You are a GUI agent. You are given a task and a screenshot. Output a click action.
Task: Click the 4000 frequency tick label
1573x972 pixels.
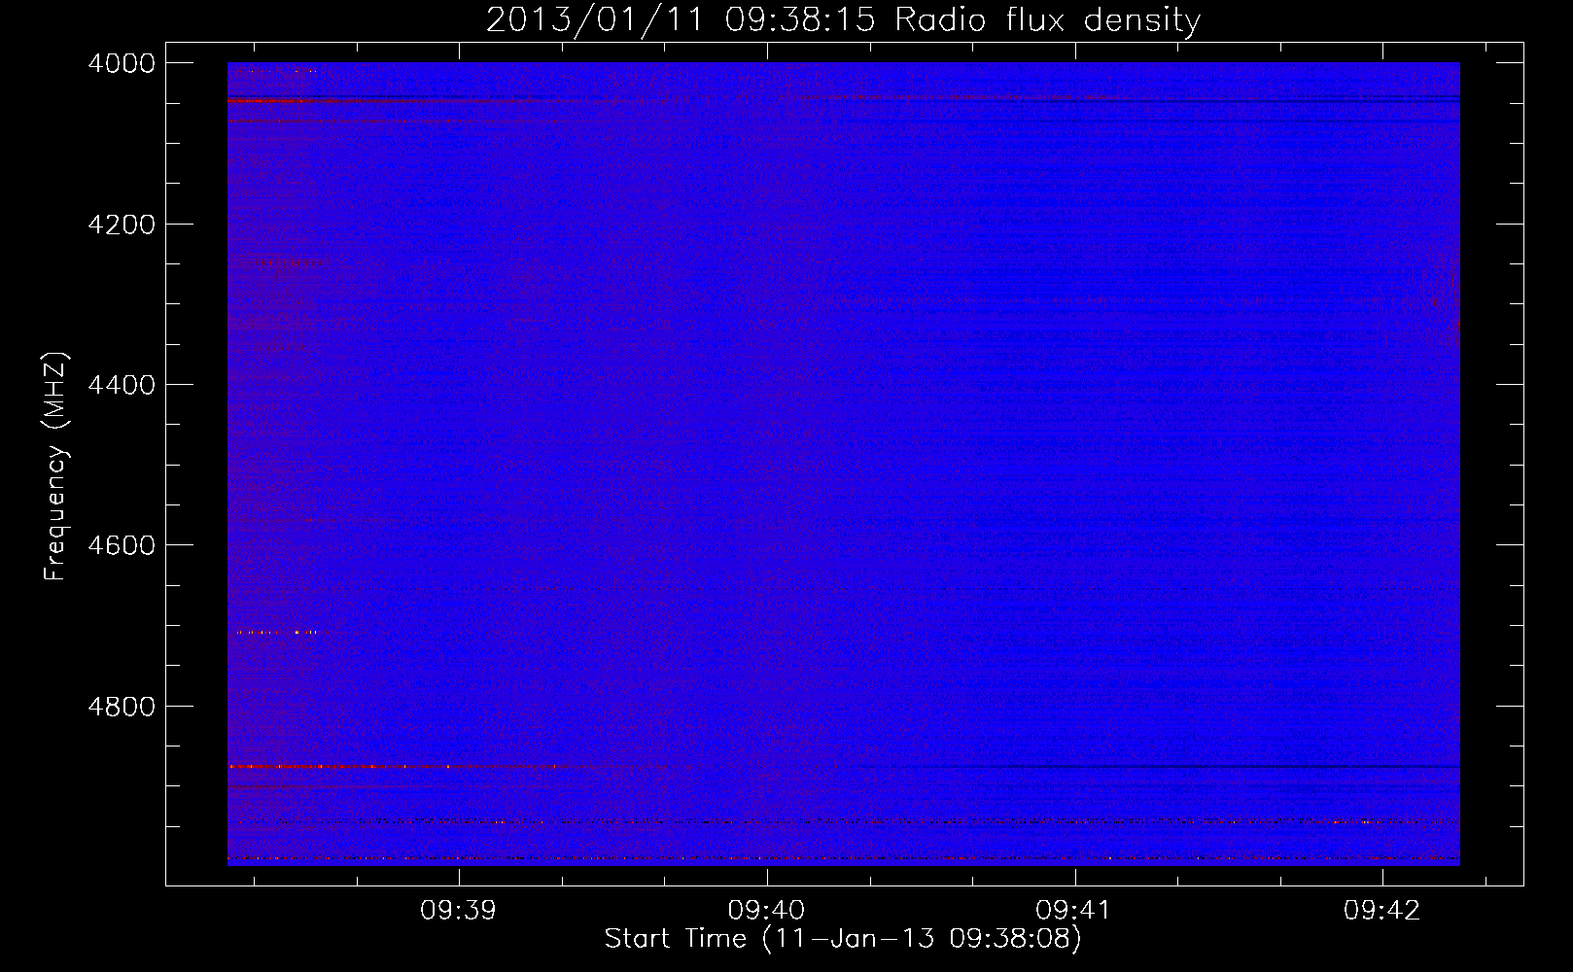[122, 63]
